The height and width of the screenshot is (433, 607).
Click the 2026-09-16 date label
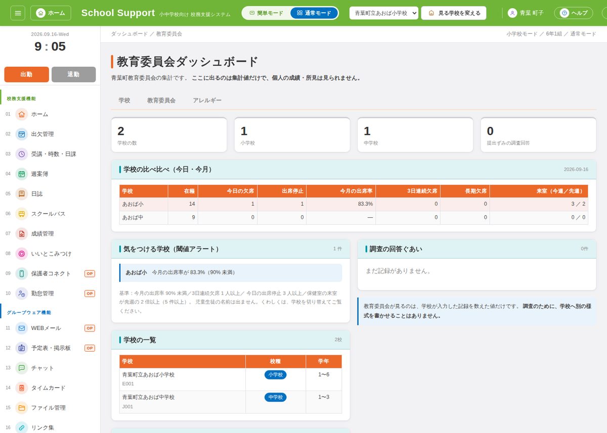pyautogui.click(x=576, y=170)
